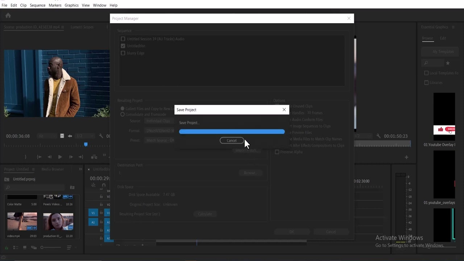Click Find/New Search Bin icon in Project panel
464x261 pixels.
tap(72, 187)
